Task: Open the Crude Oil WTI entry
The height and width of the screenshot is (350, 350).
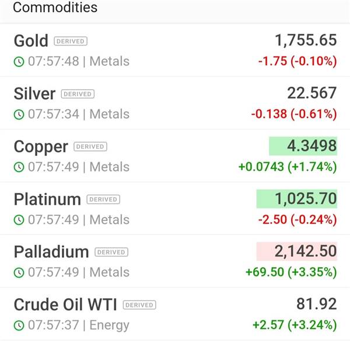Action: 175,314
